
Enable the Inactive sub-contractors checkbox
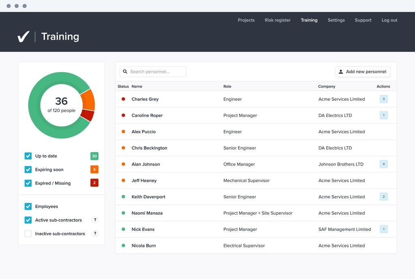click(x=28, y=234)
